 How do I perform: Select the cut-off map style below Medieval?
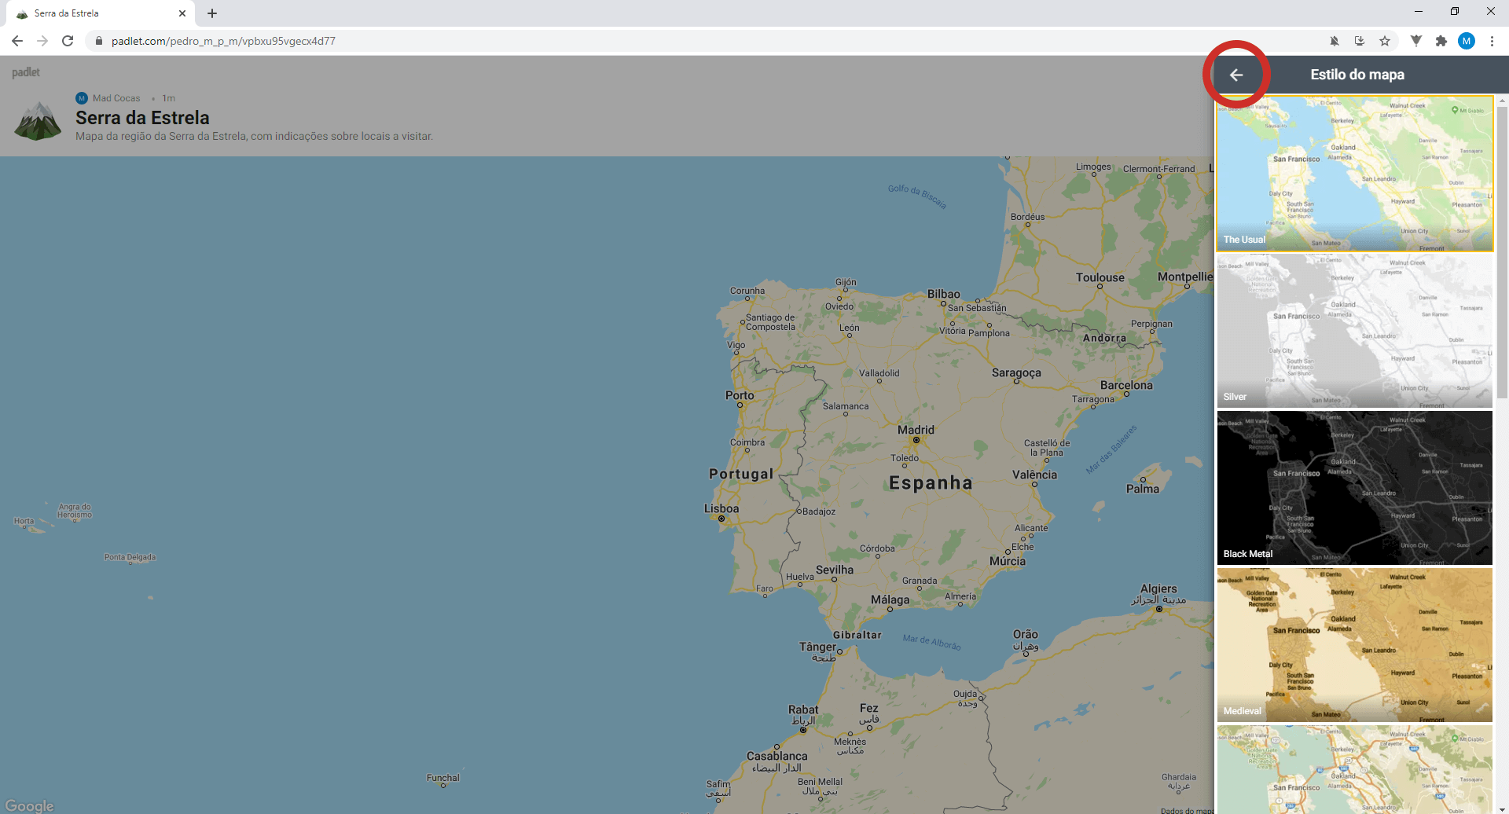point(1355,770)
